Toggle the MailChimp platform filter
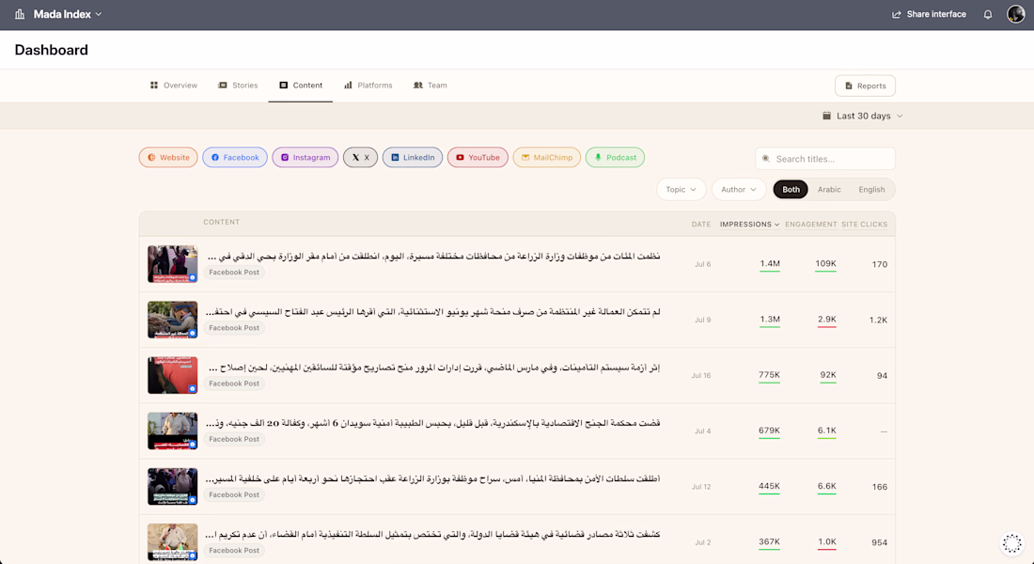Screen dimensions: 1034x564 [x=547, y=157]
